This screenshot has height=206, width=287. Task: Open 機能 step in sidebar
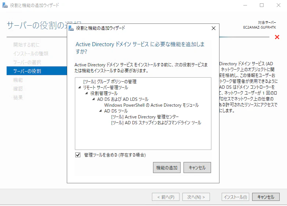pos(18,80)
